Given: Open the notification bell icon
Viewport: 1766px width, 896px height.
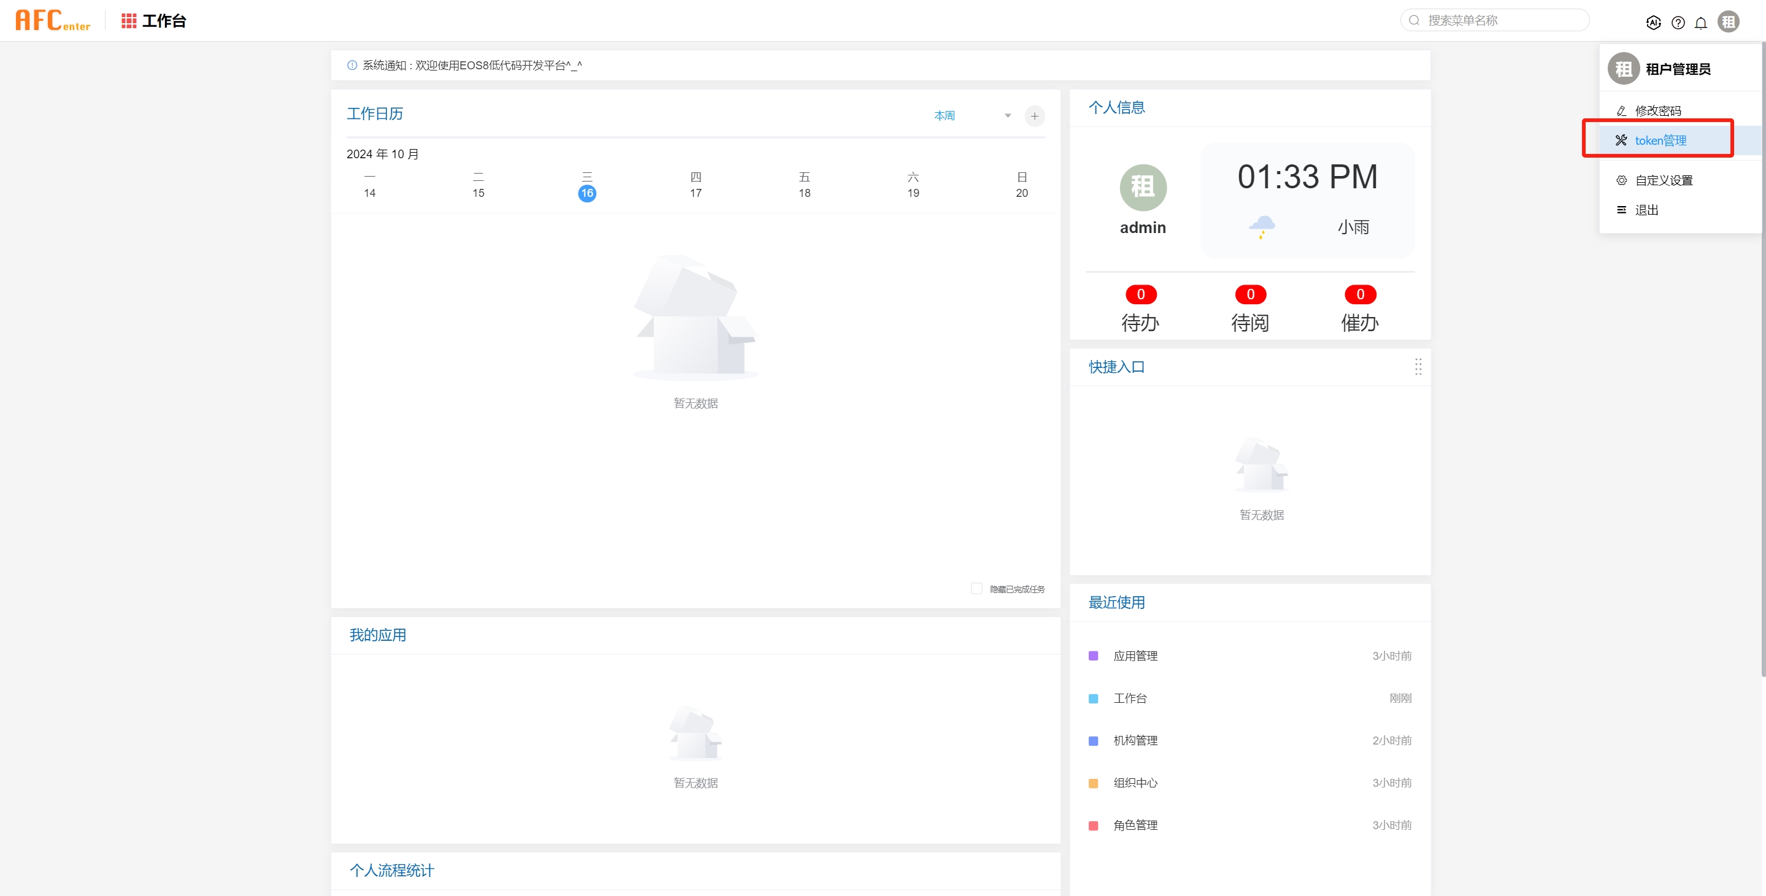Looking at the screenshot, I should click(x=1701, y=23).
